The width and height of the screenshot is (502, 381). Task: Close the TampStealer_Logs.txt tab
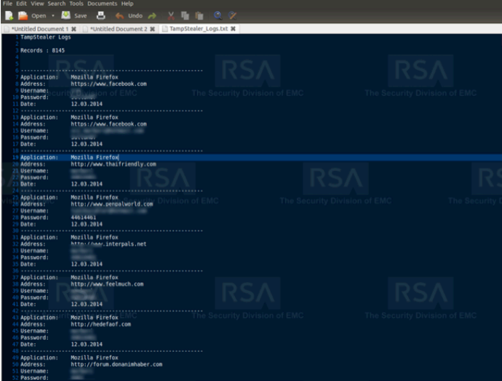[x=233, y=28]
